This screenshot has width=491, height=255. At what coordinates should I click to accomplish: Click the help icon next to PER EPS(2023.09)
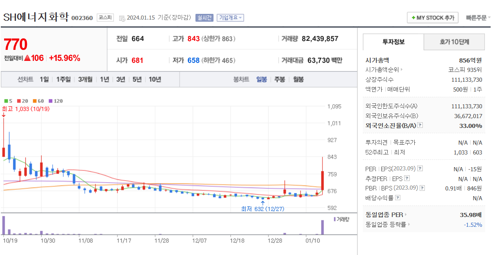coord(420,168)
